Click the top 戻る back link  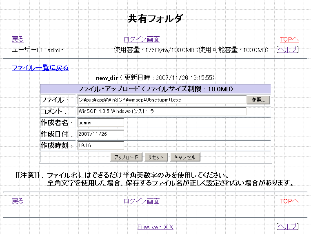click(18, 40)
